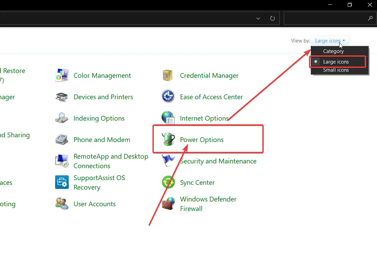Click the Credential Manager safe icon
Screen dimensions: 377x265
(x=168, y=75)
